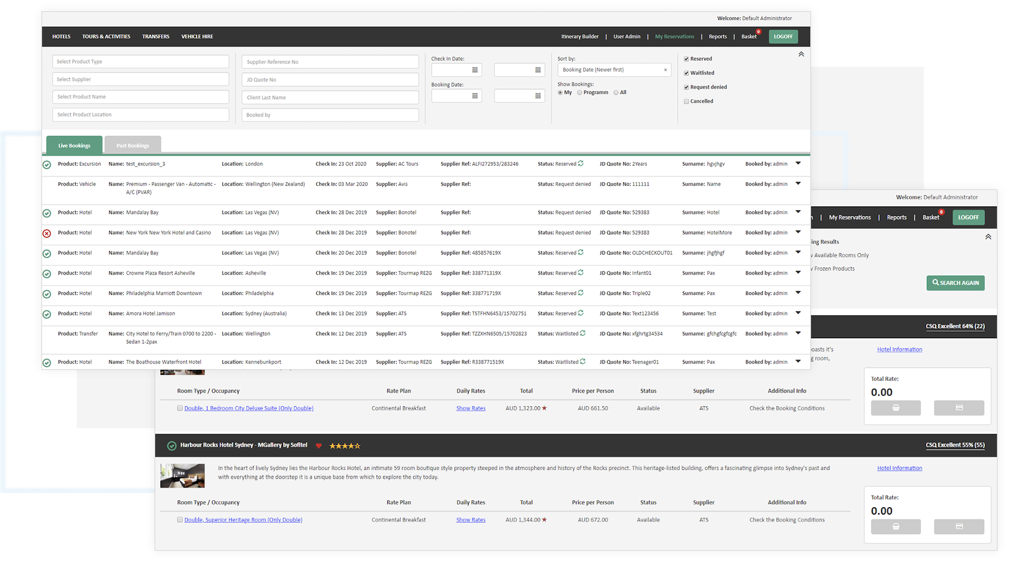Switch to the Live Bookings tab
The image size is (1011, 562).
[74, 145]
